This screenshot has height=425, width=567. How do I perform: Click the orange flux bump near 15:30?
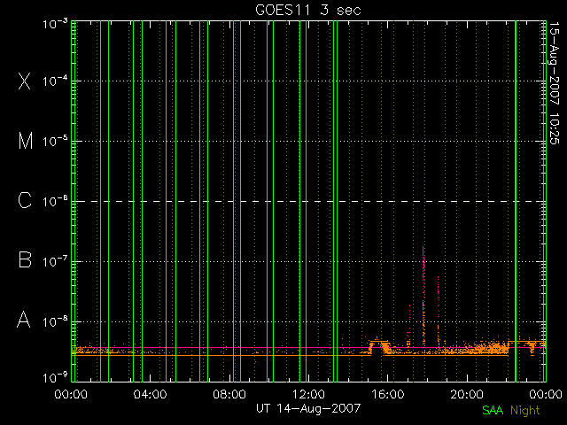[x=378, y=346]
